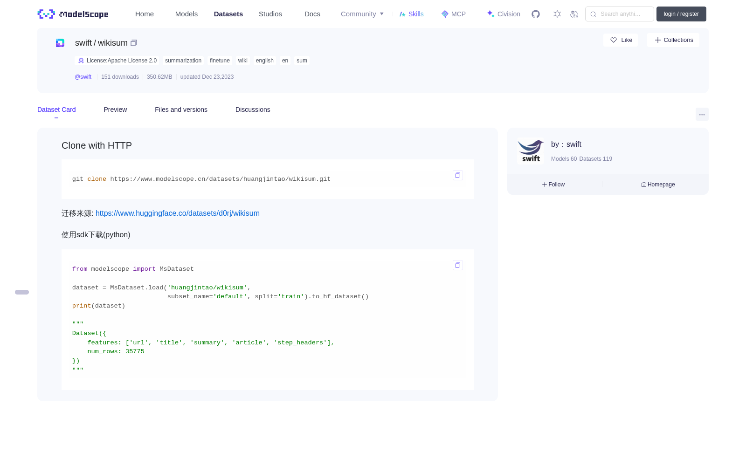This screenshot has height=466, width=746.
Task: Click the sum tag
Action: point(302,61)
